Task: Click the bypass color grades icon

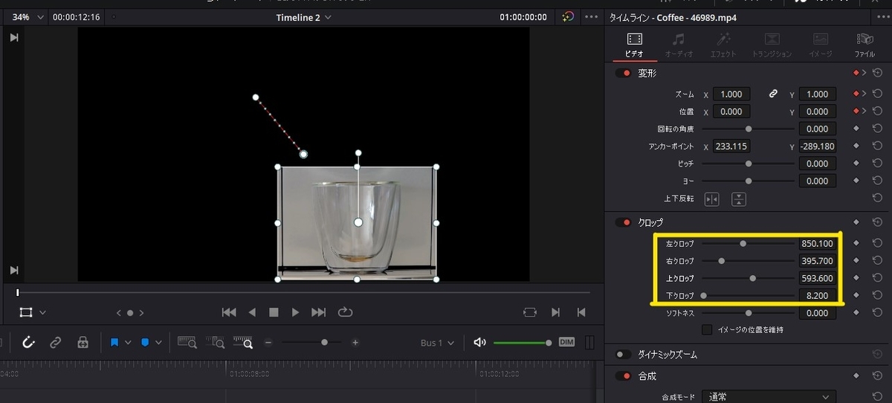Action: [x=568, y=16]
